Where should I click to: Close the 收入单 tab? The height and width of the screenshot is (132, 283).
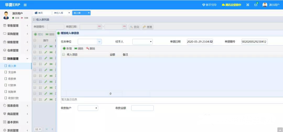[89, 13]
